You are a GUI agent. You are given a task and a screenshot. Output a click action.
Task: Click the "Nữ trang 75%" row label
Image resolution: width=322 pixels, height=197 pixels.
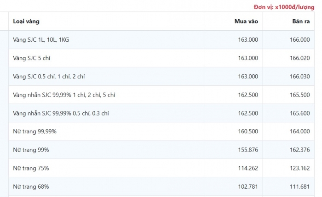tap(31, 168)
